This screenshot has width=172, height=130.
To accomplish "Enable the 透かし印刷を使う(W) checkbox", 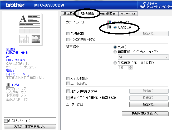I will [68, 91].
